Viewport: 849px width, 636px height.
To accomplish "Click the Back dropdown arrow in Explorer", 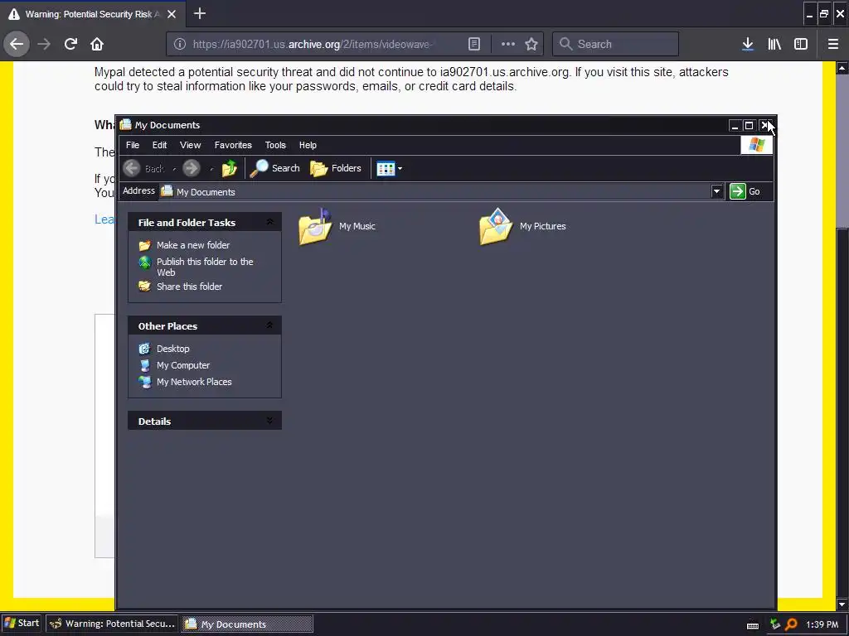I will (174, 169).
